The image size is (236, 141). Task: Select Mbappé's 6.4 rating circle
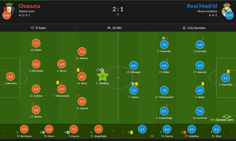[x=133, y=66]
